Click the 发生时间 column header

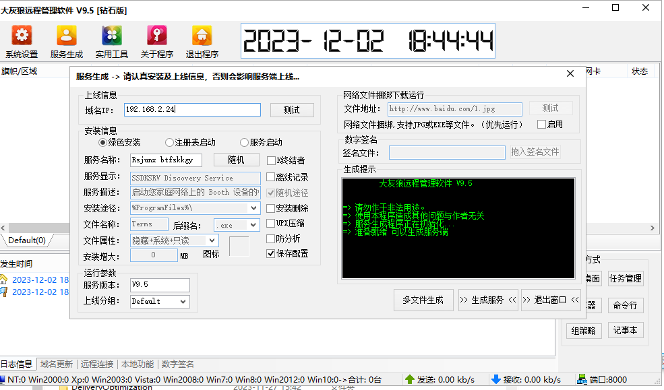[x=16, y=264]
